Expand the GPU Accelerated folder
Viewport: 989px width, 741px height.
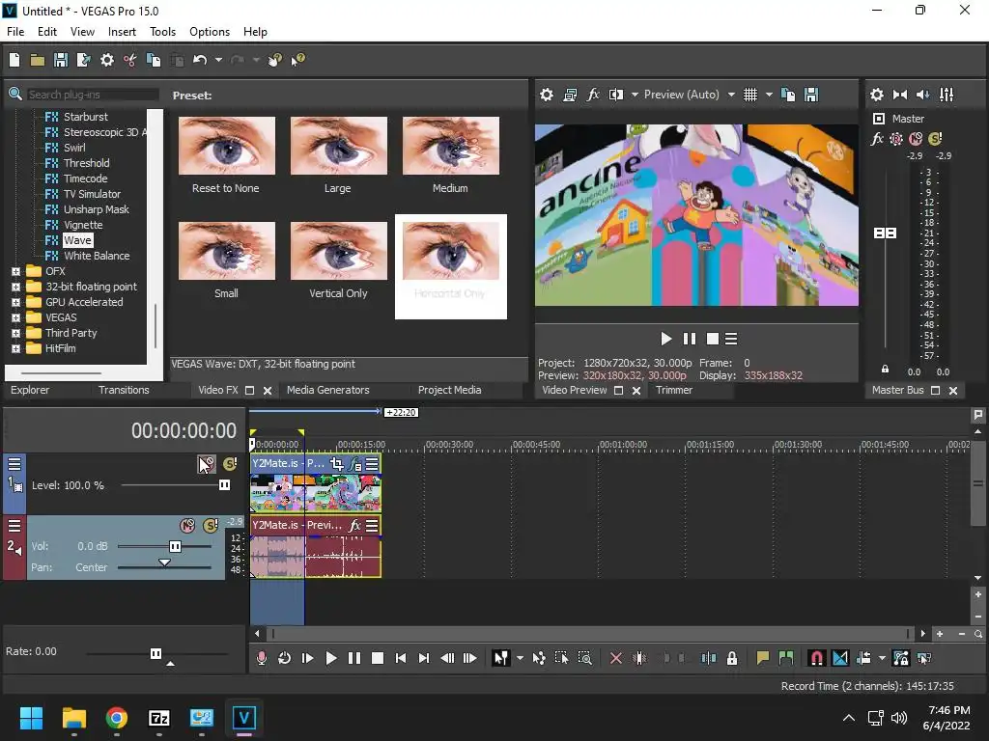click(15, 302)
